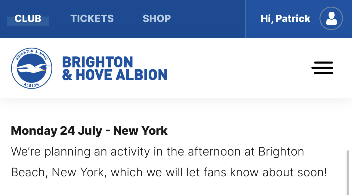Open the hamburger navigation menu

tap(322, 68)
